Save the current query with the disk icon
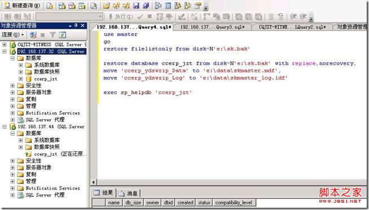369x210 pixels. coord(136,6)
